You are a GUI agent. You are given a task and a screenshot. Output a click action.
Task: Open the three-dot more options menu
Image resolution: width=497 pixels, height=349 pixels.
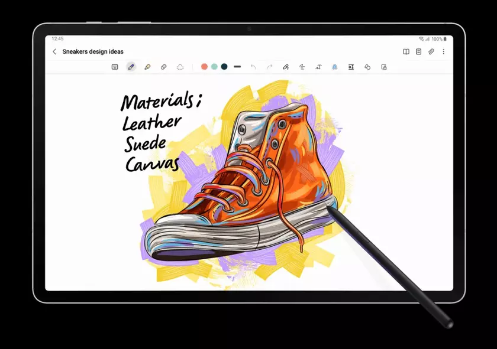[x=444, y=51]
